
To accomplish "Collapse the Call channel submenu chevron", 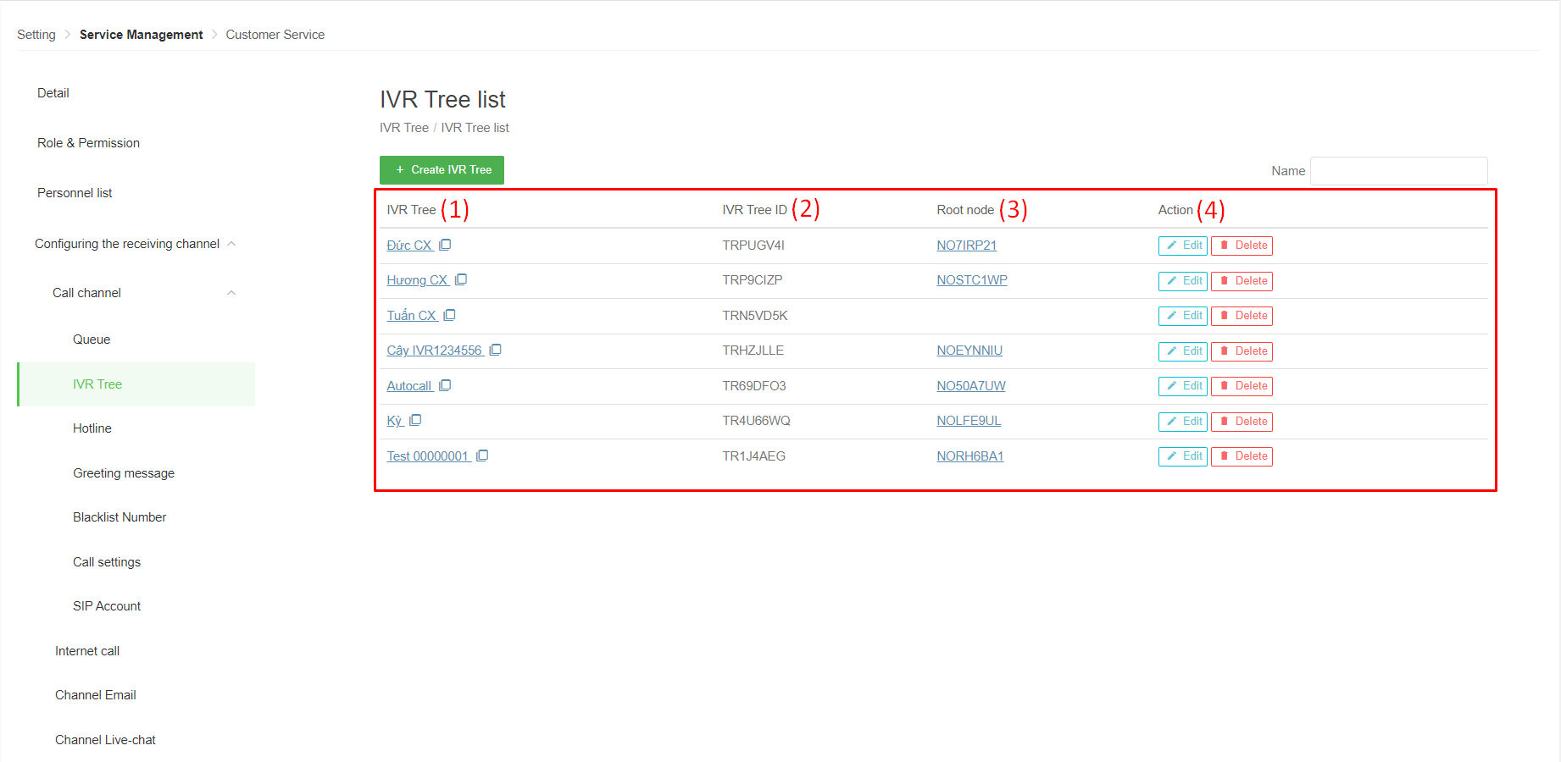I will point(231,293).
